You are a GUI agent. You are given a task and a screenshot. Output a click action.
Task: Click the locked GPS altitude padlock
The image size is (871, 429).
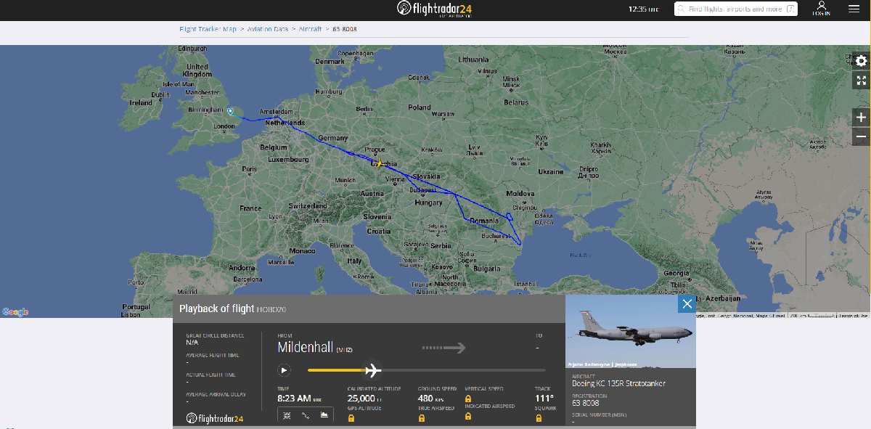(351, 418)
